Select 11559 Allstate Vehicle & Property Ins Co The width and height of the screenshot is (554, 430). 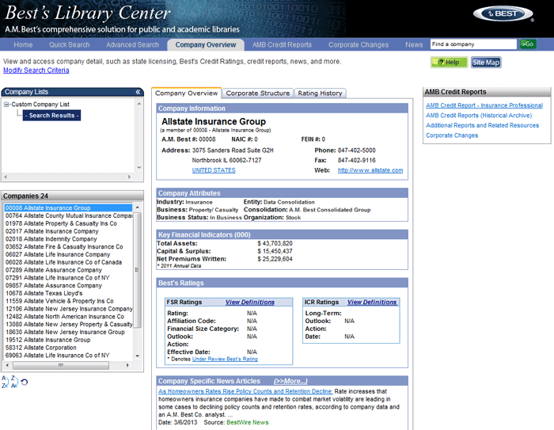69,301
